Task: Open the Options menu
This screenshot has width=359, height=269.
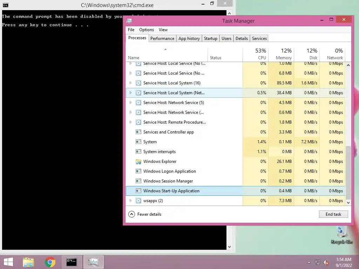Action: pyautogui.click(x=147, y=30)
